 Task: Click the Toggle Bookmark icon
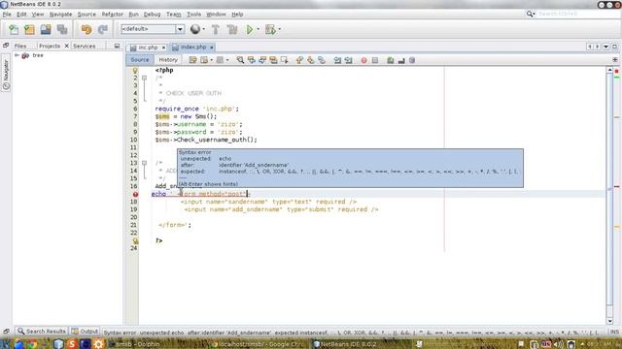(x=322, y=60)
